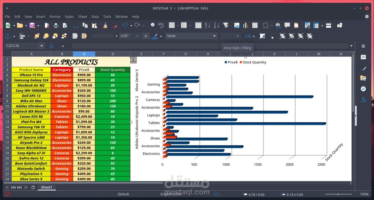374x200 pixels.
Task: Expand the New document dropdown arrow
Action: tap(14, 26)
